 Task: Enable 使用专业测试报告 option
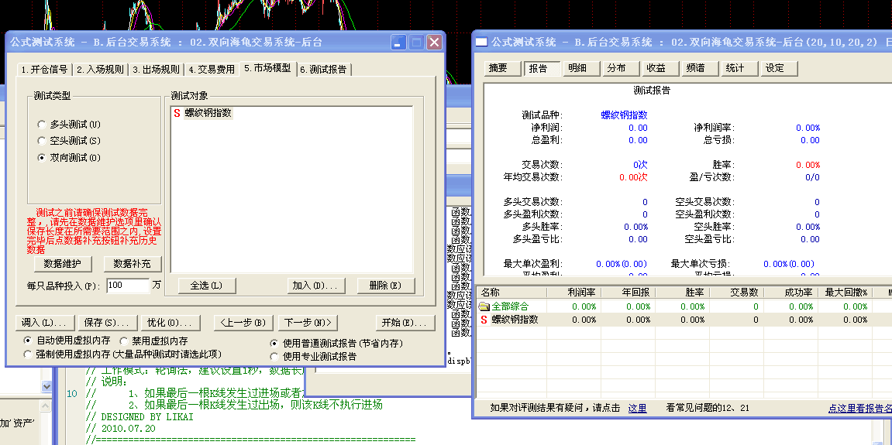point(274,356)
